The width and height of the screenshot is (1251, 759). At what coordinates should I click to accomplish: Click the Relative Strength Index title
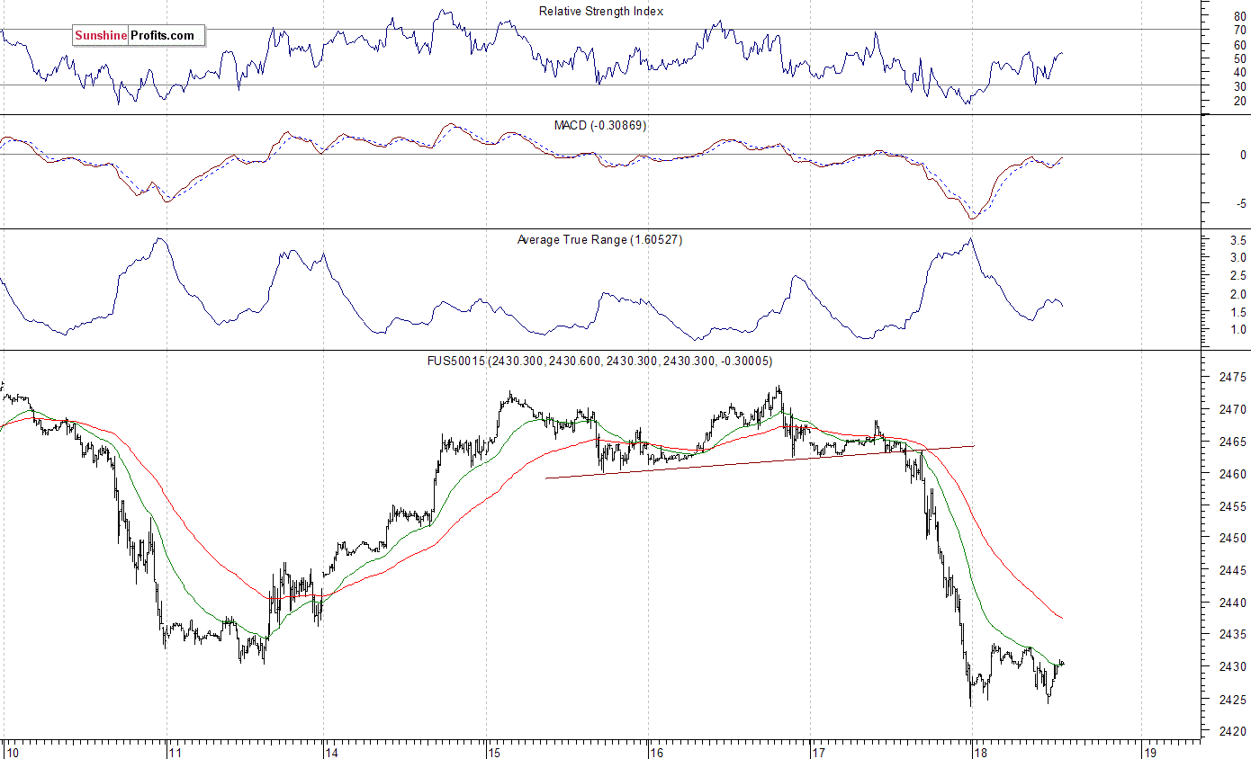tap(601, 12)
